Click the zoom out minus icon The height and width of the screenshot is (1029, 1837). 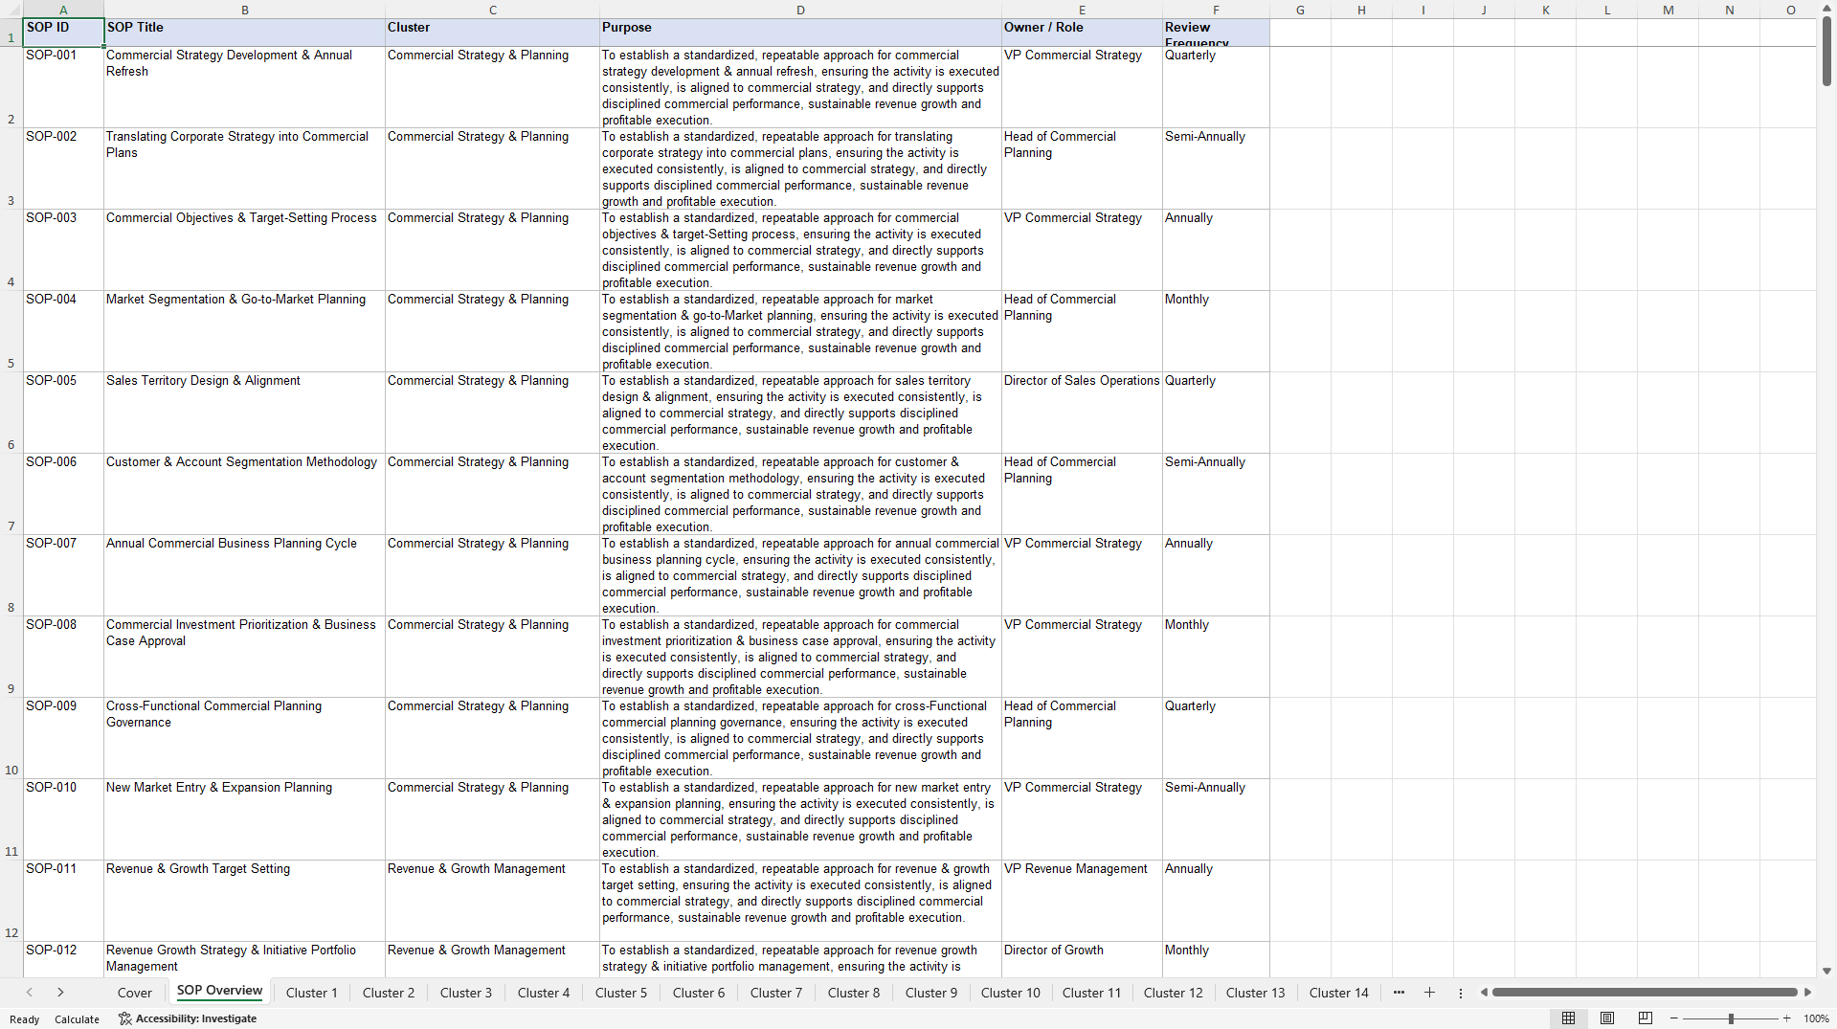point(1674,1018)
